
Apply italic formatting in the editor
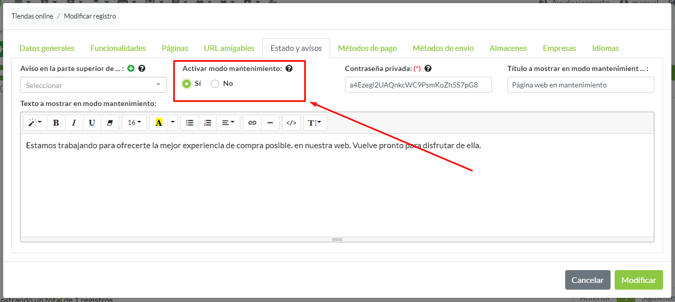coord(74,122)
